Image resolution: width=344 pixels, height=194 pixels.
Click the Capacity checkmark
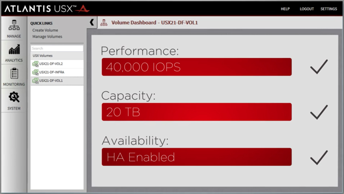pos(319,112)
